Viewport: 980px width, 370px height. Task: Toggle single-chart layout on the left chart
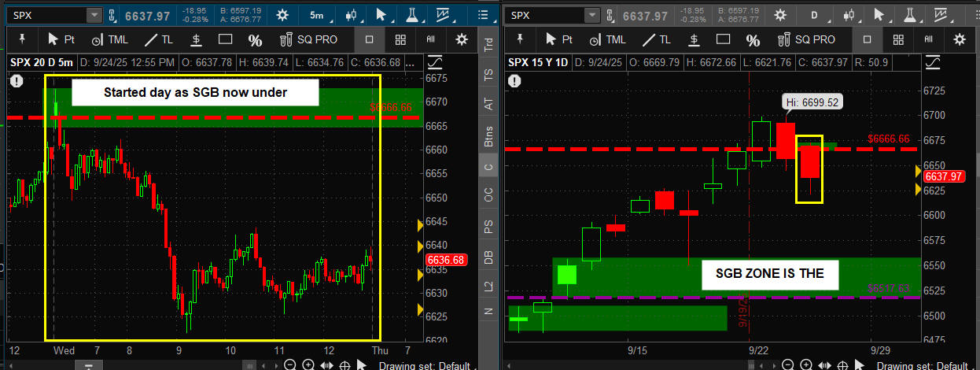click(x=370, y=39)
